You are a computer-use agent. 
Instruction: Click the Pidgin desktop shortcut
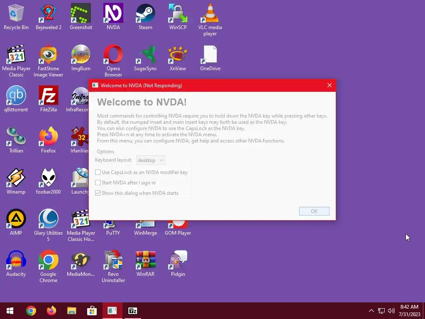coord(178,263)
